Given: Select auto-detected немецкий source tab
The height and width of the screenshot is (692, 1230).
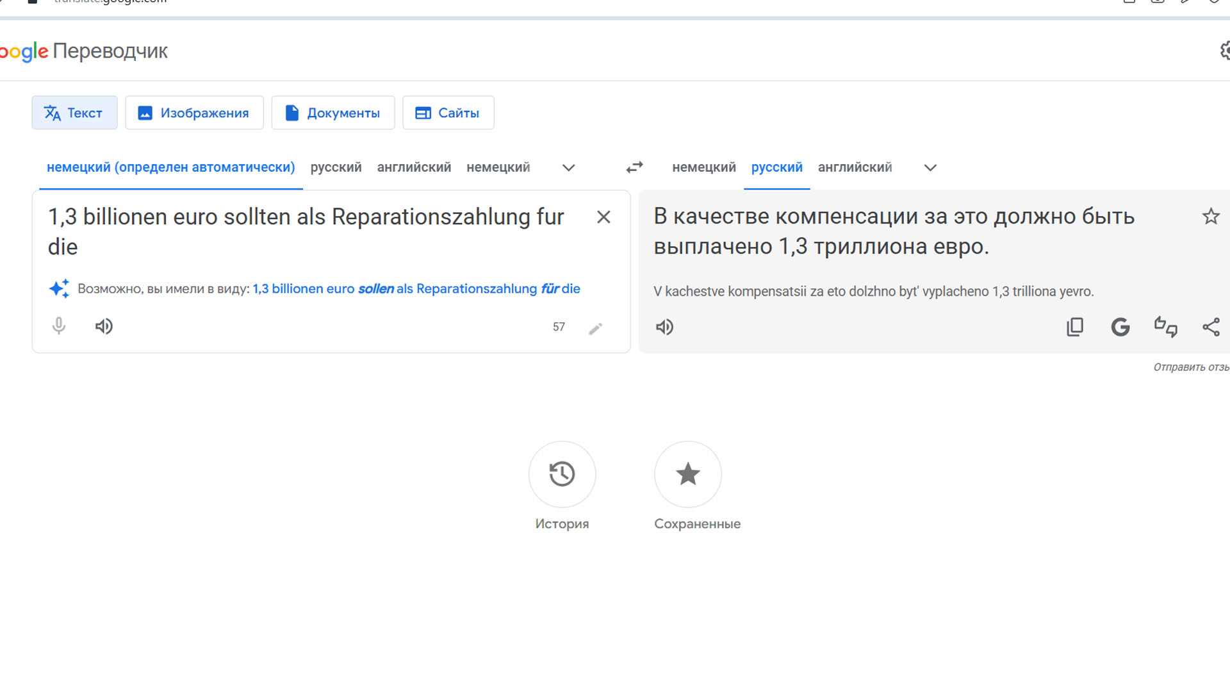Looking at the screenshot, I should click(x=171, y=167).
